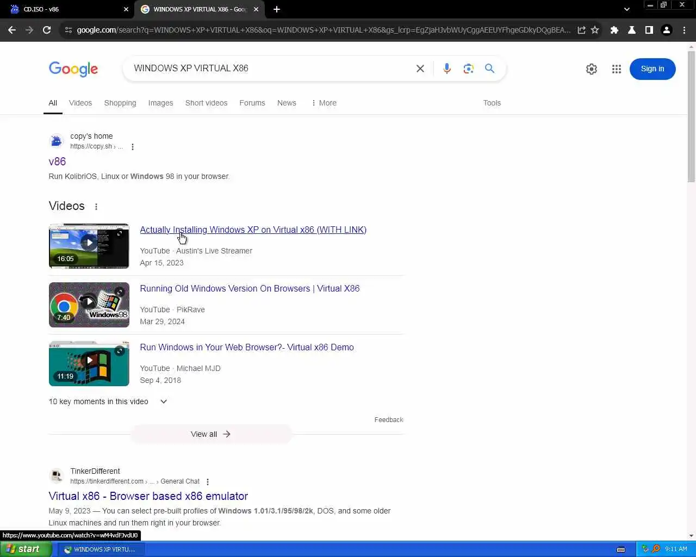
Task: View site information icon in address bar
Action: (68, 30)
